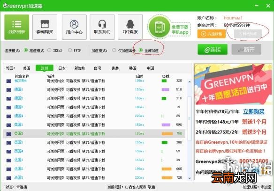Click the flag icon beside 英国3
274x191 pixels.
[9, 143]
